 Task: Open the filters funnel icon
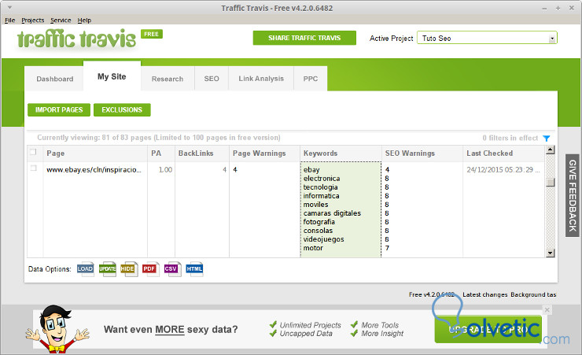546,138
